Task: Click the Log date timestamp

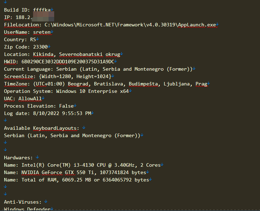Action: [x=62, y=113]
